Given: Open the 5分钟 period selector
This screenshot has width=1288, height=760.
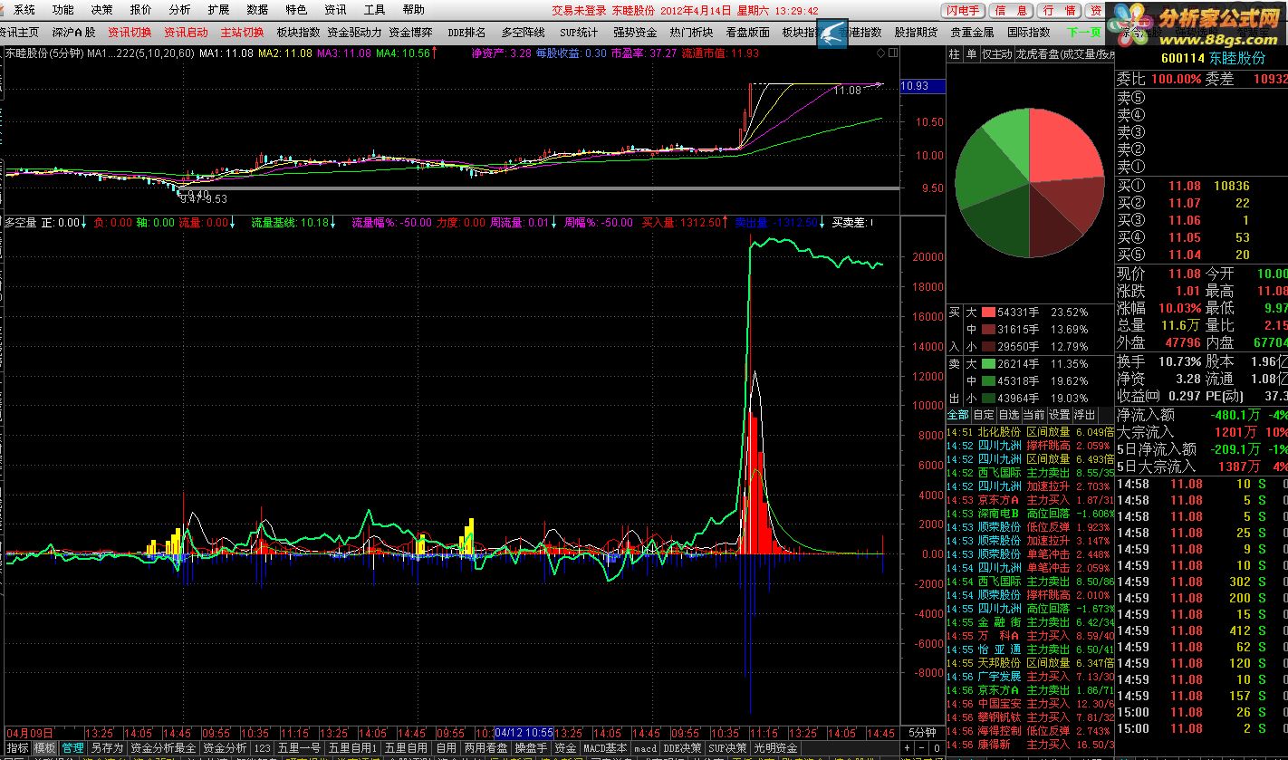Looking at the screenshot, I should [x=921, y=732].
